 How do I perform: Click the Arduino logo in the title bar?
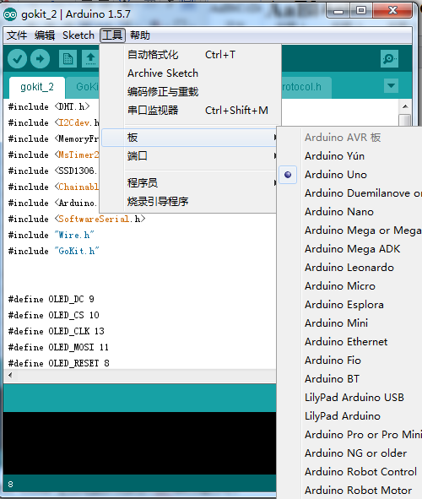click(10, 14)
